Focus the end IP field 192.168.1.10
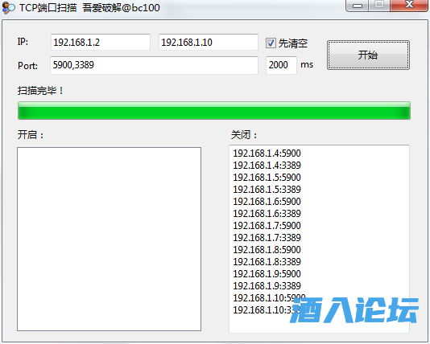The height and width of the screenshot is (344, 430). (209, 42)
